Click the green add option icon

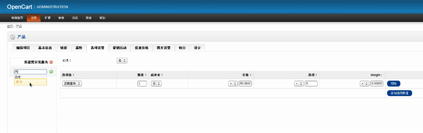tap(51, 72)
